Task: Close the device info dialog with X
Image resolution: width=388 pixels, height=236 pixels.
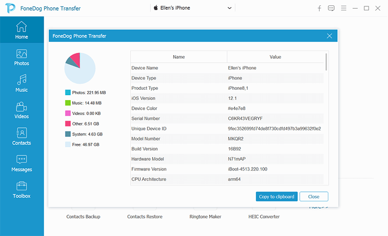Action: click(329, 36)
